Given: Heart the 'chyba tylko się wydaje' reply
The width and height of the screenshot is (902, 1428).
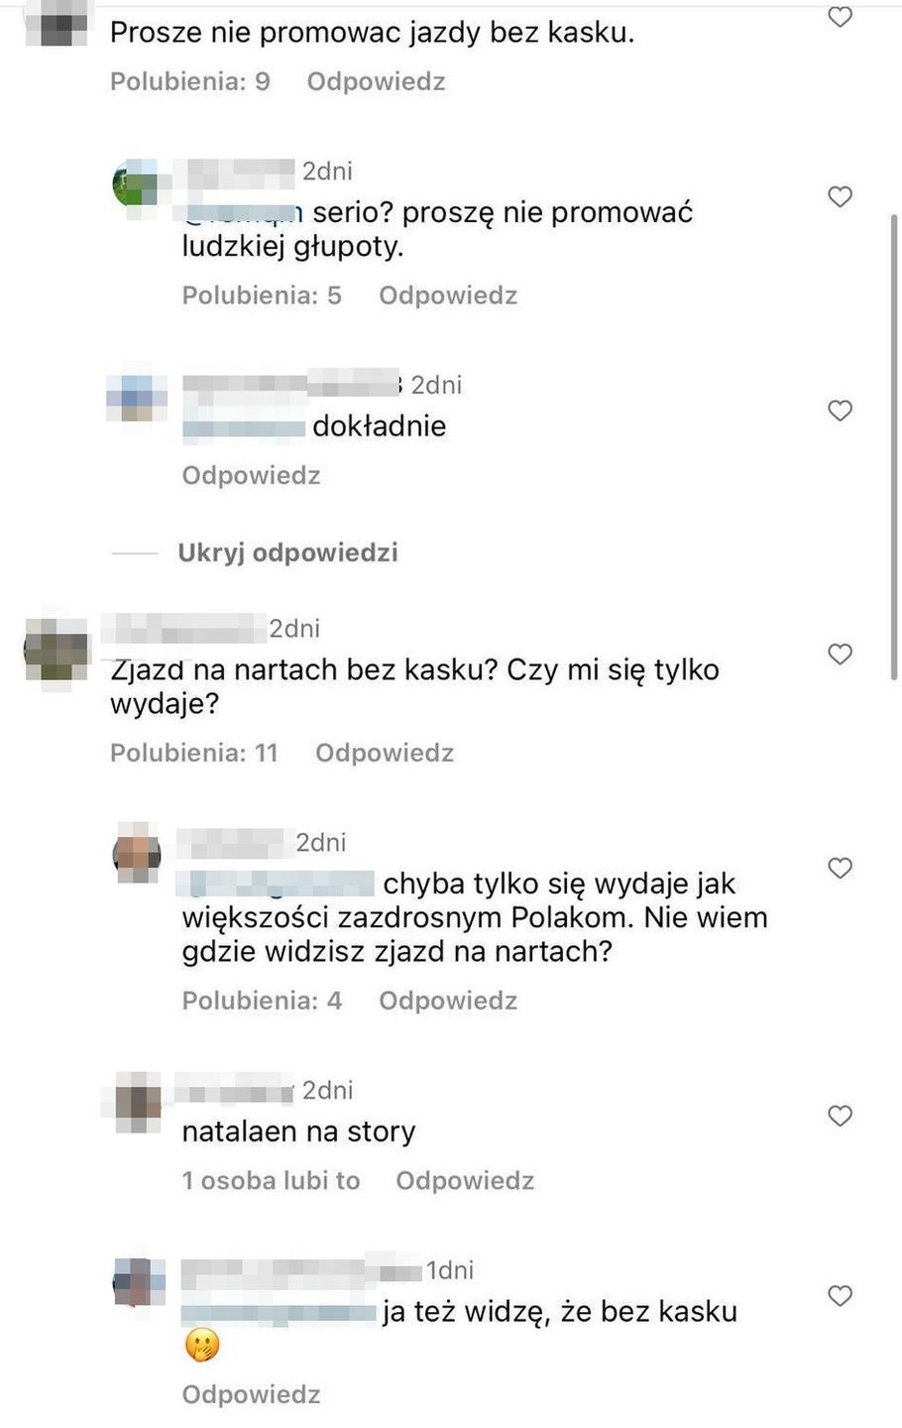Looking at the screenshot, I should pos(840,869).
